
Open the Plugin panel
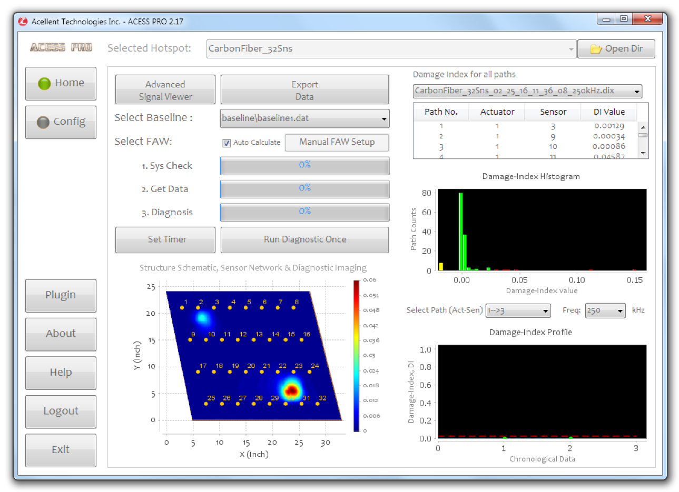pyautogui.click(x=60, y=295)
